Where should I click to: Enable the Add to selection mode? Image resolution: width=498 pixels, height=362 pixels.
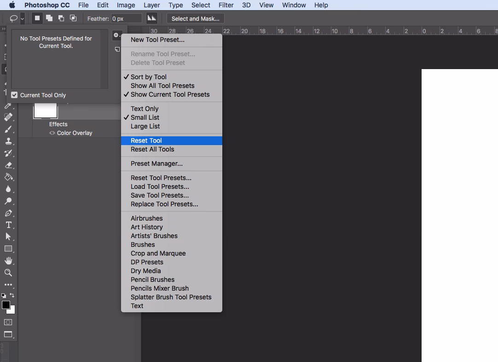click(x=49, y=18)
